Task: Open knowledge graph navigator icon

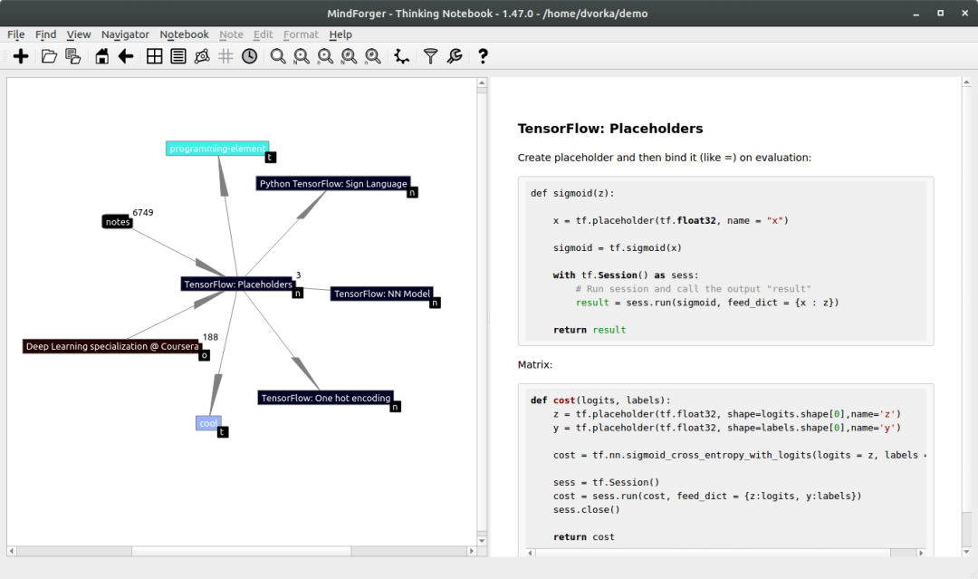Action: point(202,56)
